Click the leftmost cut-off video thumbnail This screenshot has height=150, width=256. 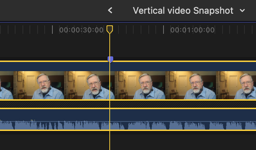pyautogui.click(x=6, y=85)
